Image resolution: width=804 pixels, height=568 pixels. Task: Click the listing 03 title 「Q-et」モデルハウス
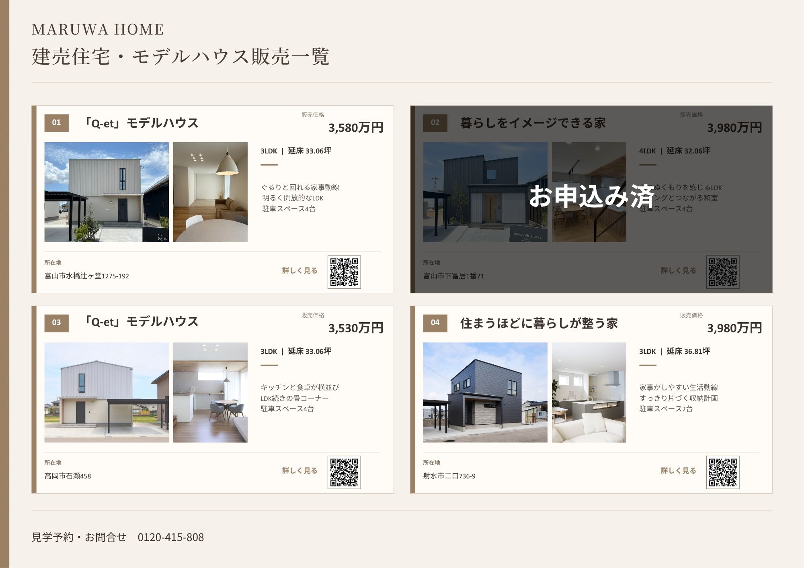tap(140, 322)
